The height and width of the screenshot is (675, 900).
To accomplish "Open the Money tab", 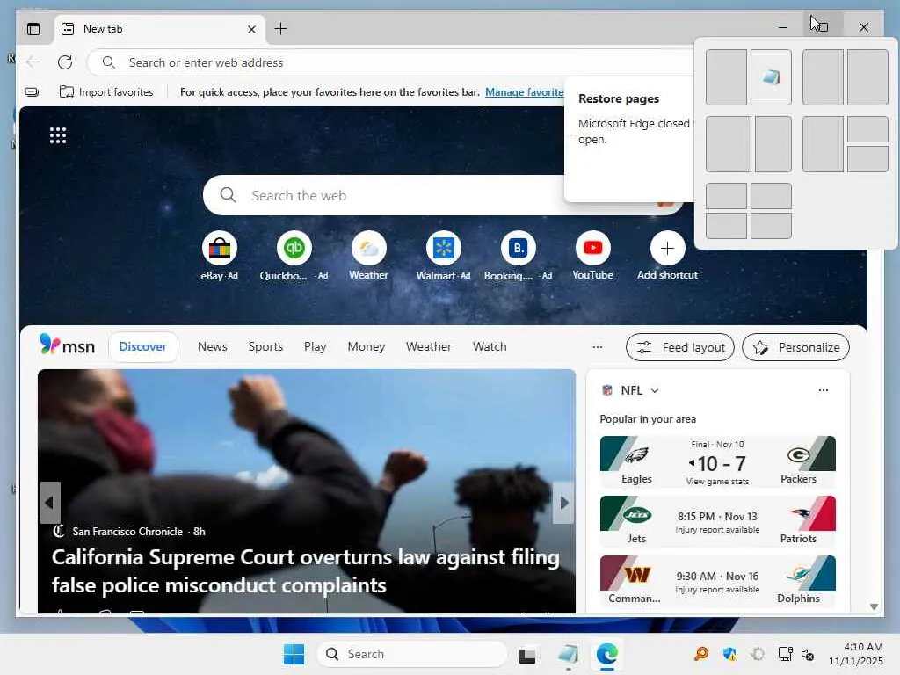I will click(367, 346).
